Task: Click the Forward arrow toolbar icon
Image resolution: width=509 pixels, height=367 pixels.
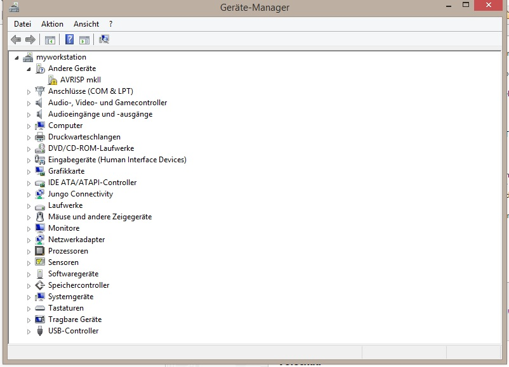Action: (30, 39)
